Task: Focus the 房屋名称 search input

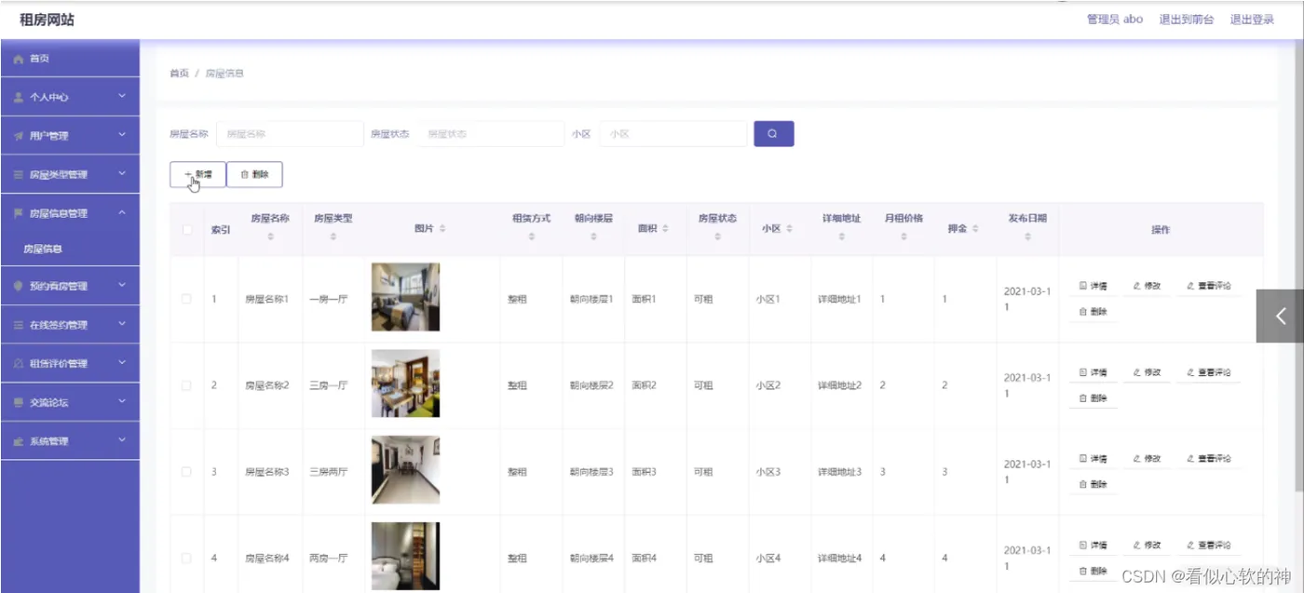Action: coord(290,134)
